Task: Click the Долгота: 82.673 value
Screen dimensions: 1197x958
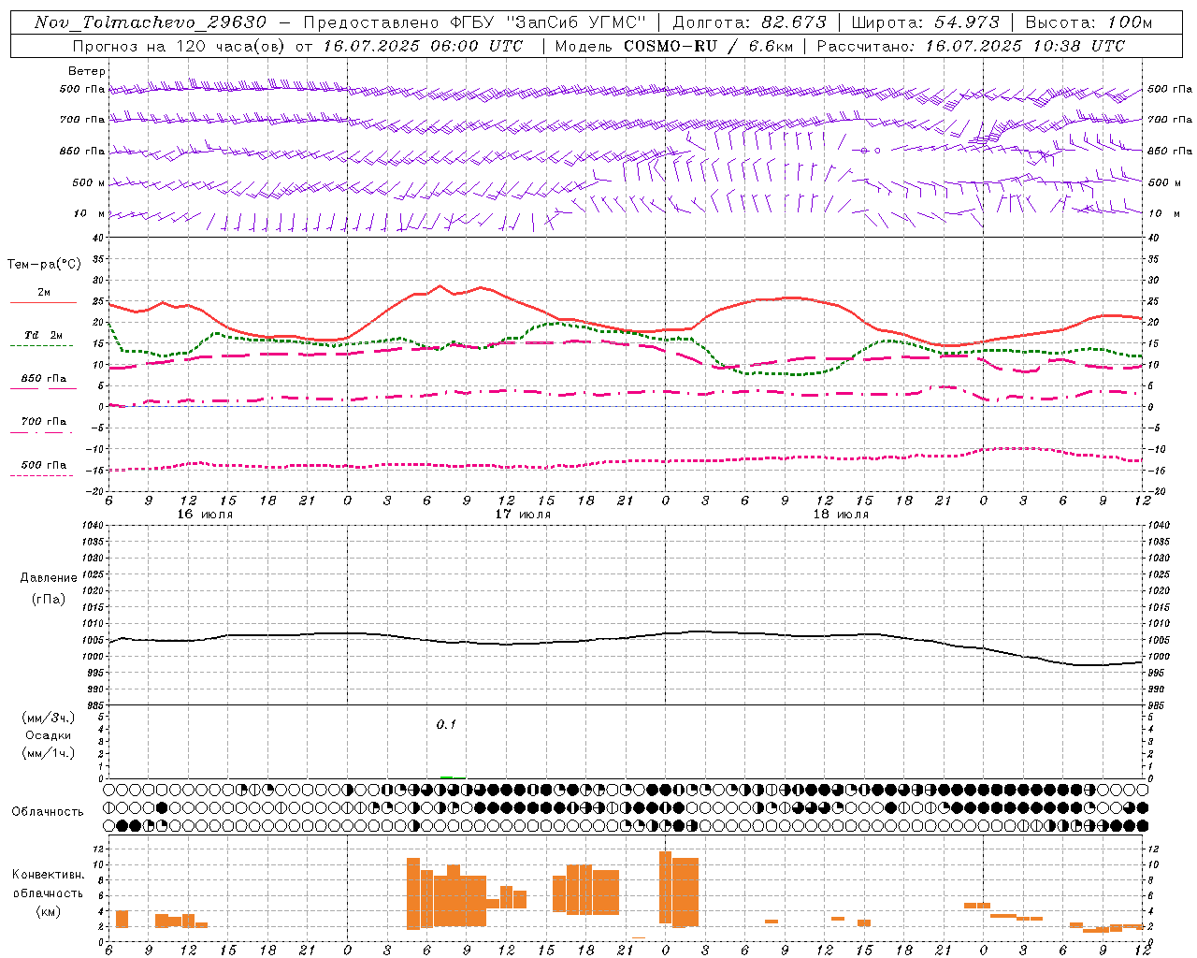Action: pos(750,22)
